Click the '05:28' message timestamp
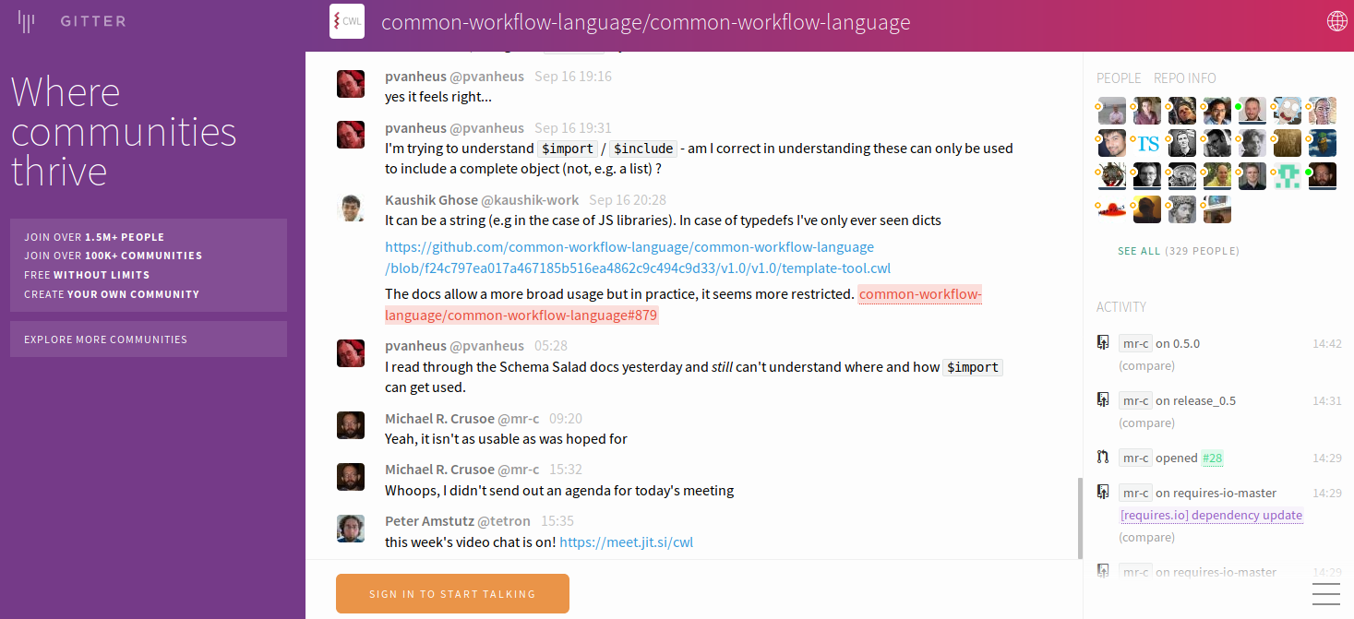1354x619 pixels. point(551,345)
